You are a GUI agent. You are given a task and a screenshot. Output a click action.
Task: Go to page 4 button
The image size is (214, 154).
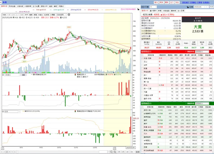click(x=10, y=152)
